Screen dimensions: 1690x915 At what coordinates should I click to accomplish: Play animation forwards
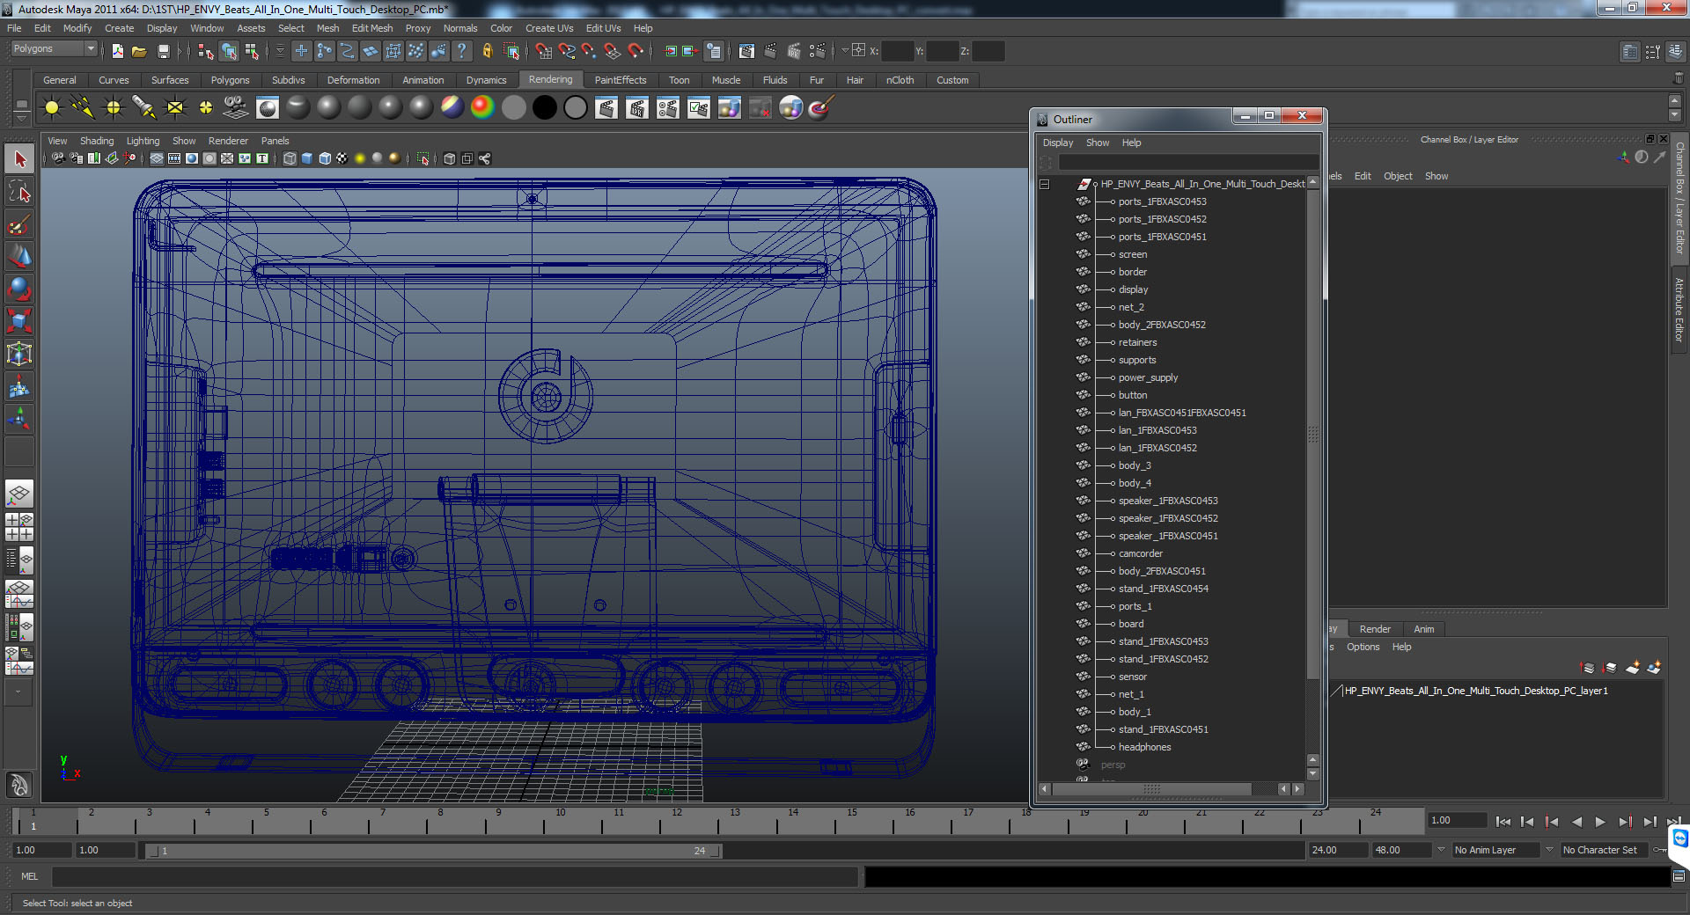pos(1600,822)
